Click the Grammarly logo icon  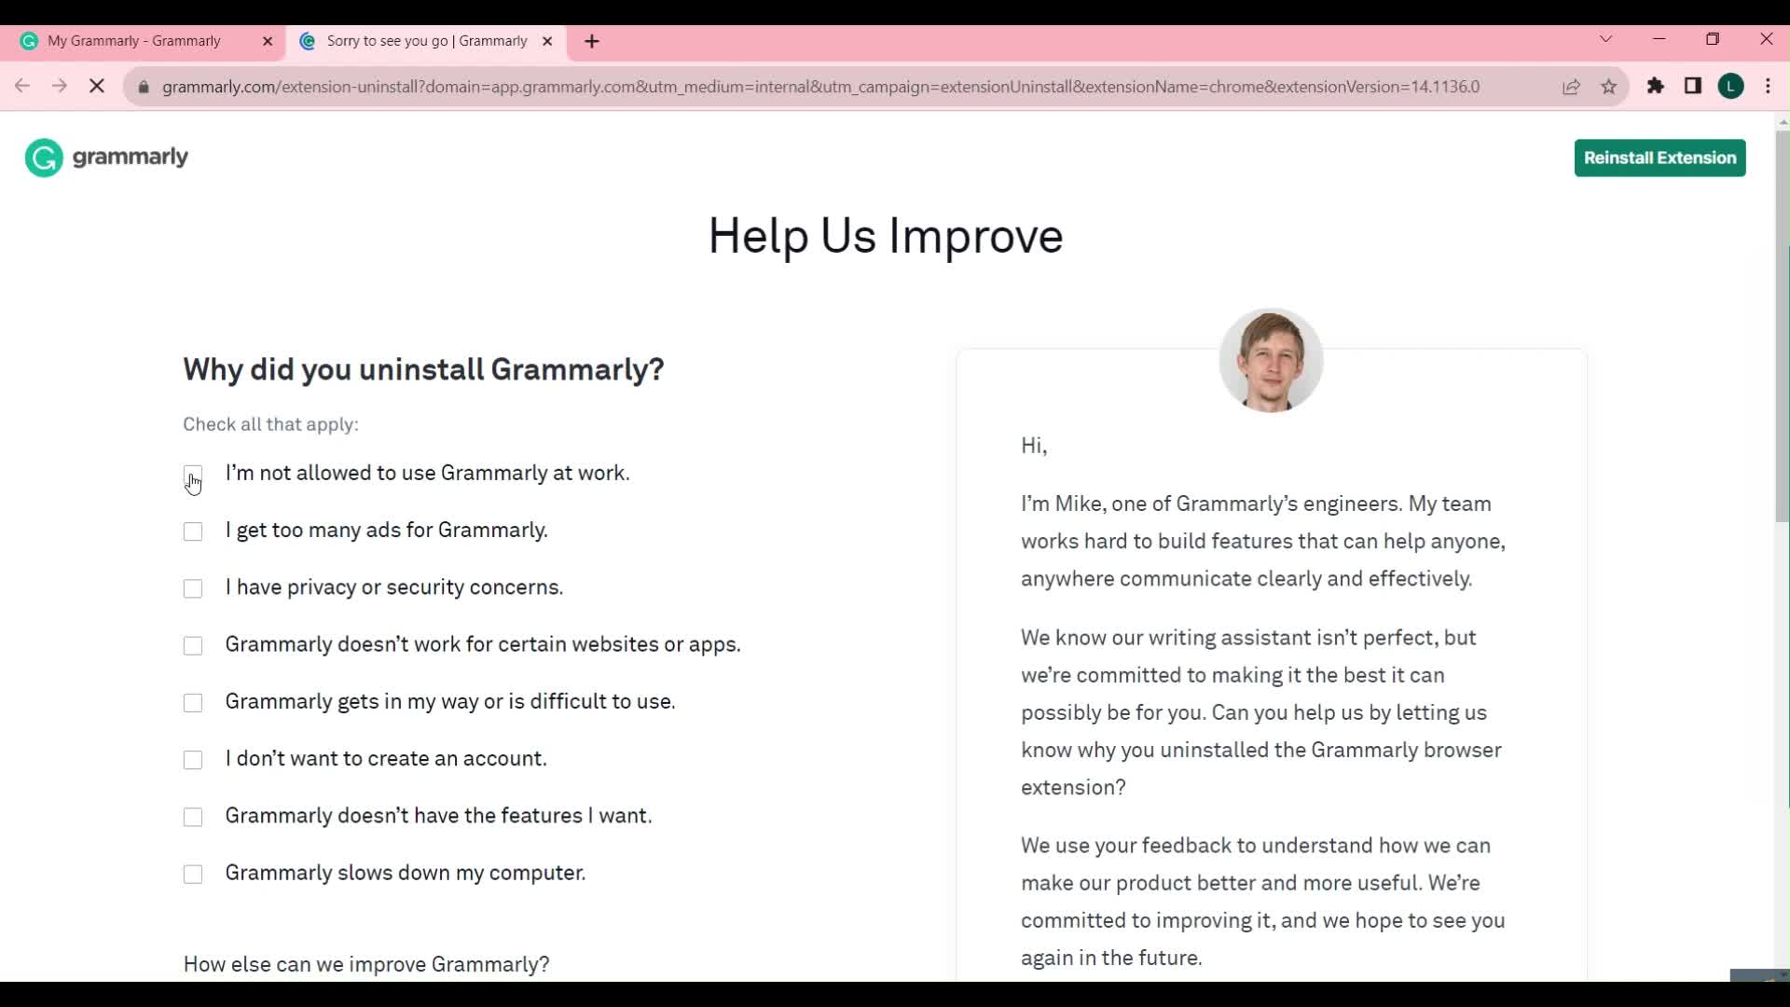[44, 158]
